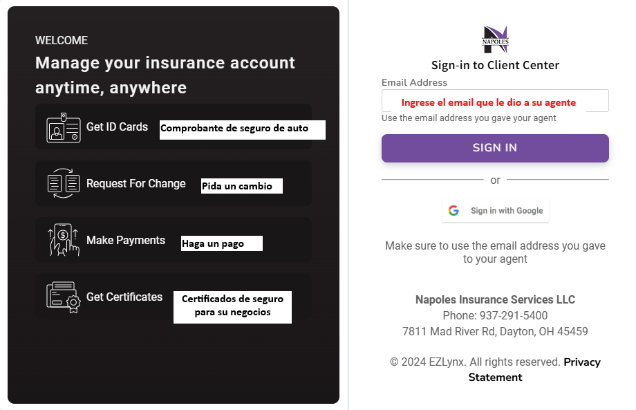Viewport: 636px width, 410px height.
Task: Click the Request For Change documents icon
Action: pyautogui.click(x=64, y=183)
